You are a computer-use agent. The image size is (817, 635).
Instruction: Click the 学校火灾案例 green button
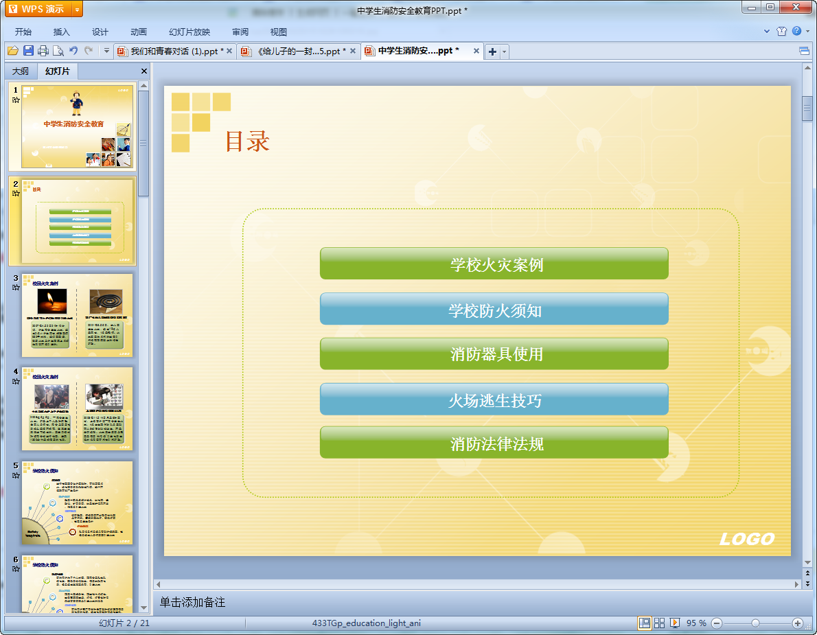494,264
